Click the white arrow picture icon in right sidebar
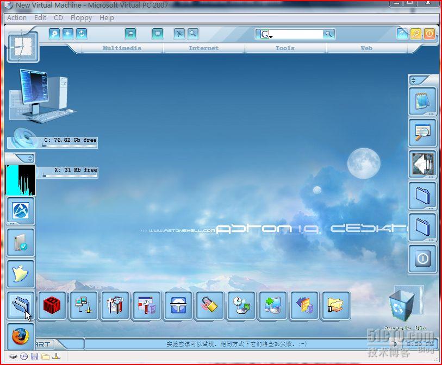This screenshot has width=442, height=365. pos(422,164)
